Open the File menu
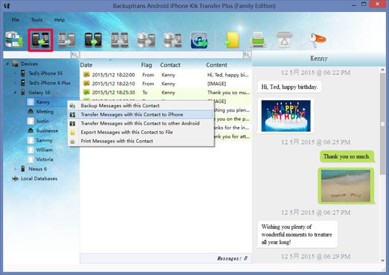The width and height of the screenshot is (389, 275). (15, 19)
